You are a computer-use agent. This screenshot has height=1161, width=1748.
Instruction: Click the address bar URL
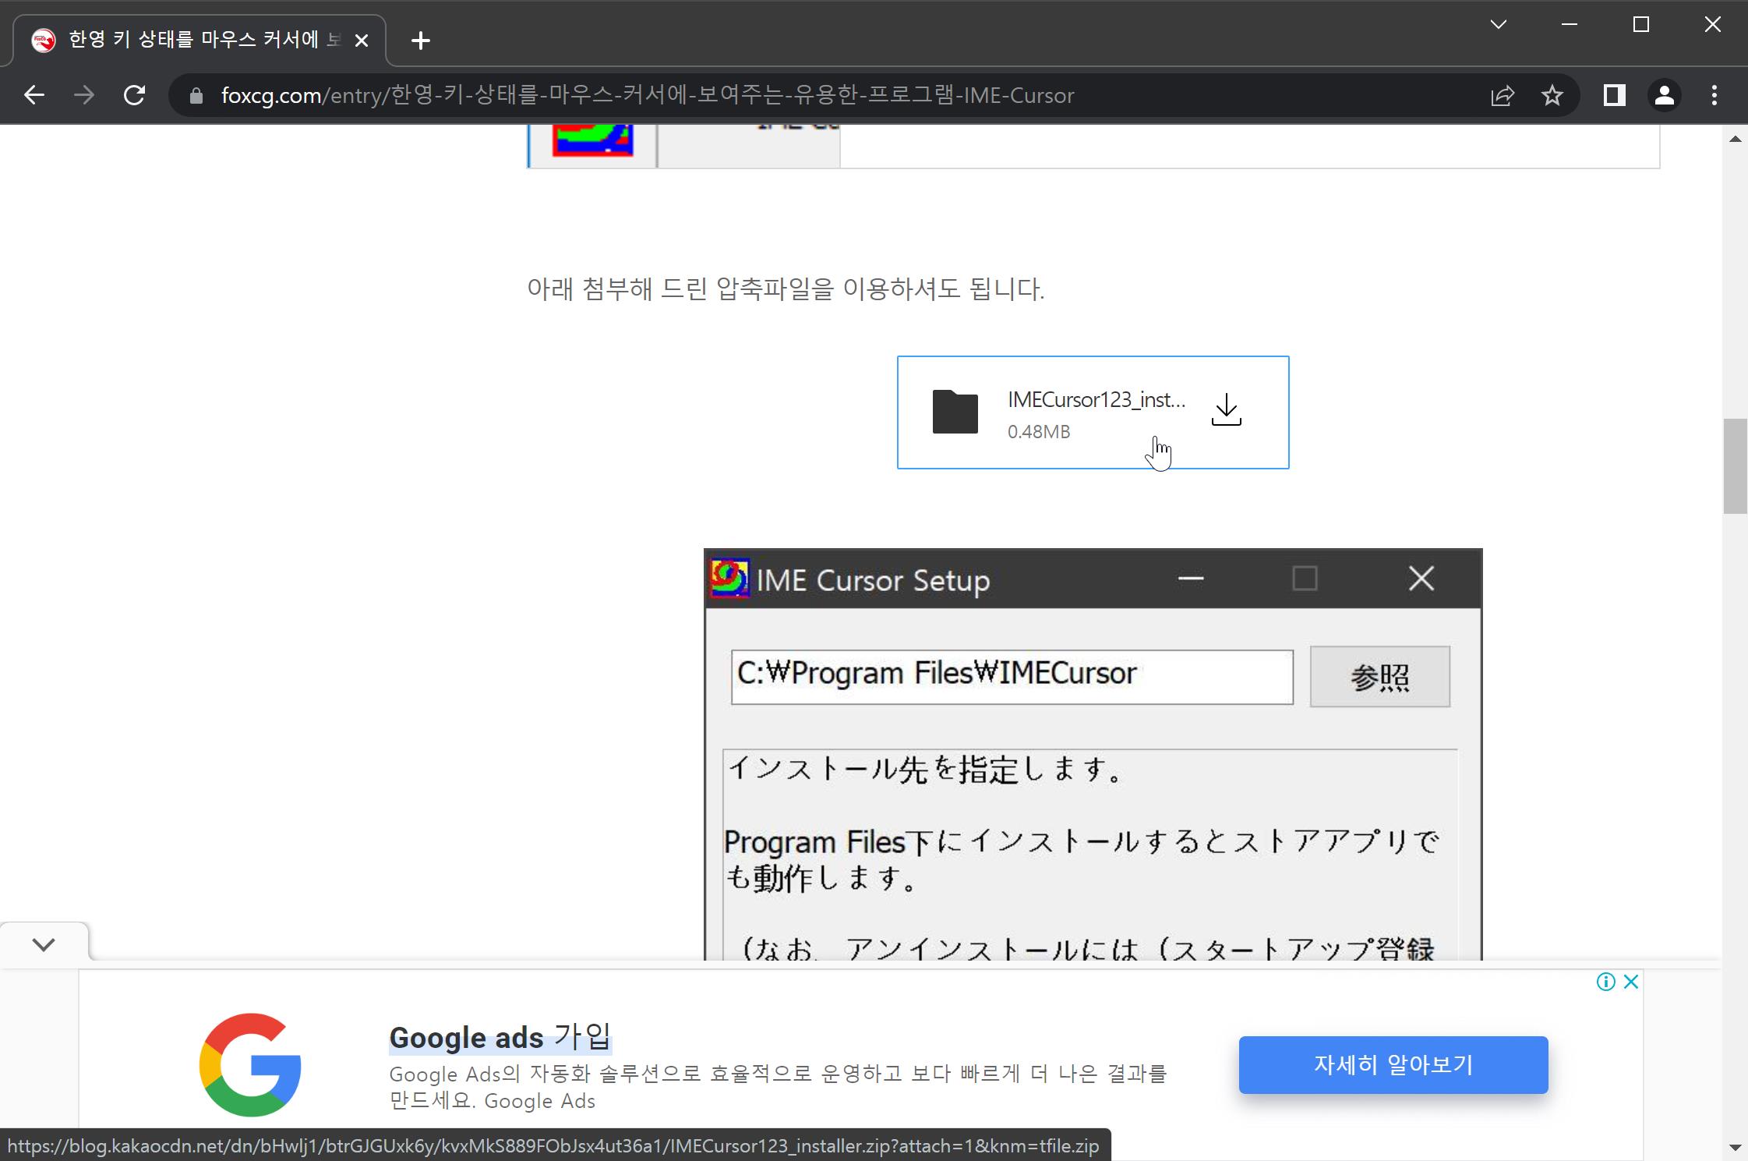coord(647,95)
